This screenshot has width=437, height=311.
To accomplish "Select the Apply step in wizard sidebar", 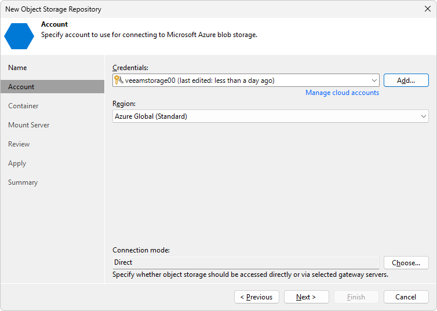I will coord(17,163).
